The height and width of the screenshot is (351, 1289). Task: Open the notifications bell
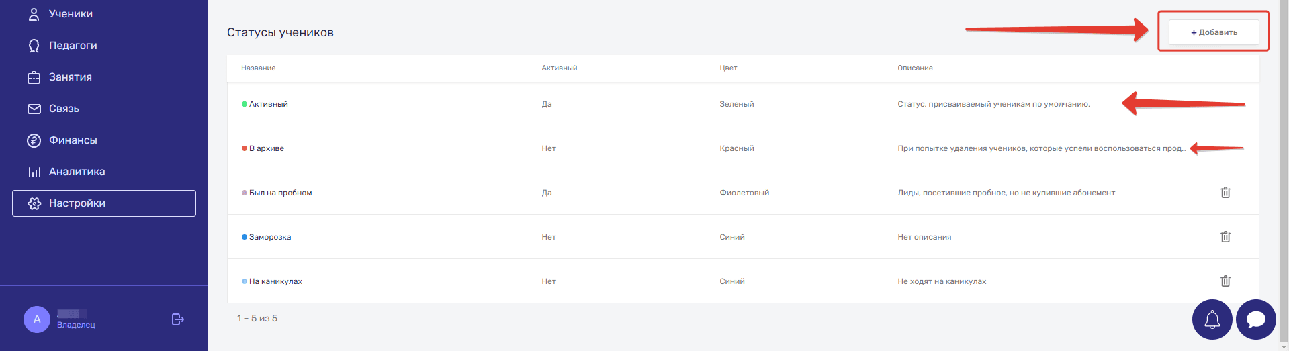point(1212,319)
